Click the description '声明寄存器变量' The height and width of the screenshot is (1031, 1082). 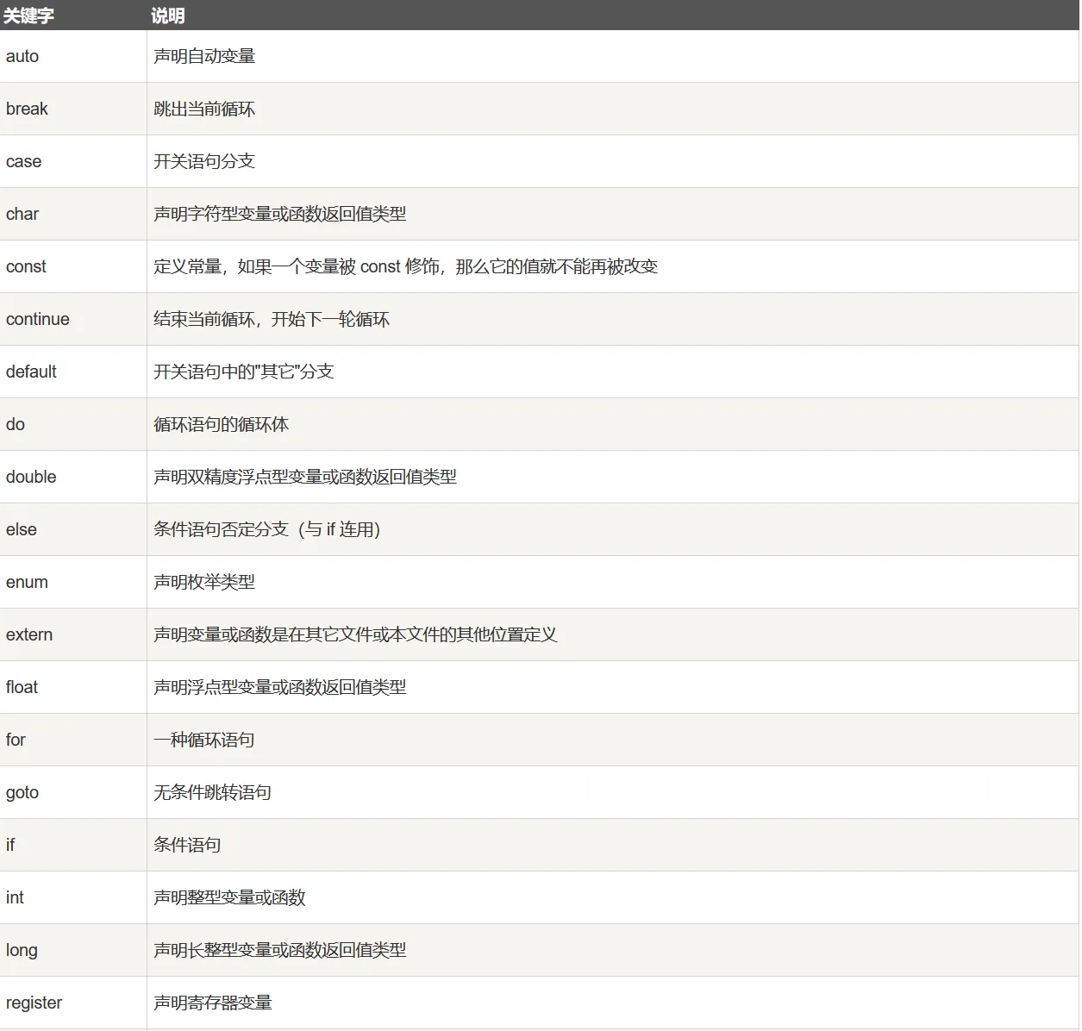pyautogui.click(x=213, y=1003)
